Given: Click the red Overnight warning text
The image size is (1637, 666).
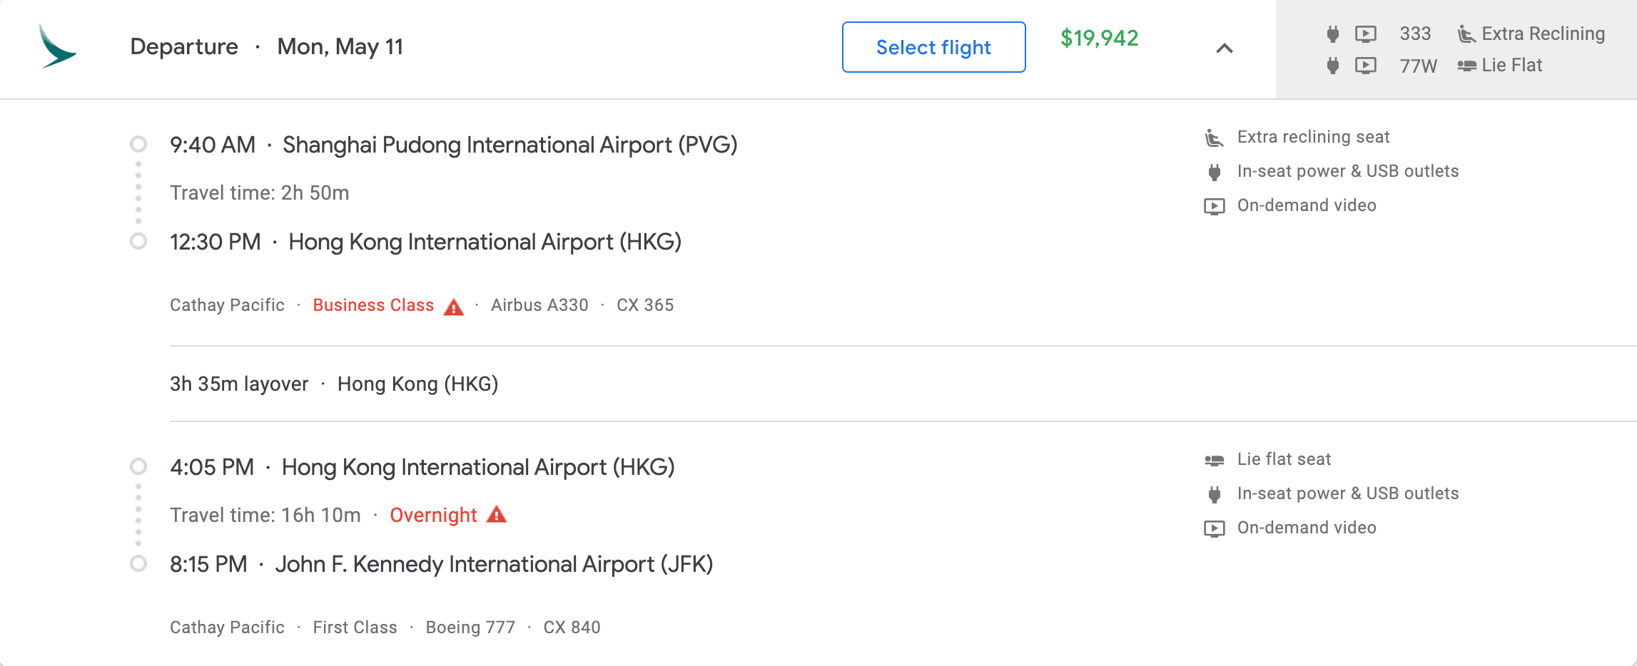Looking at the screenshot, I should coord(433,515).
